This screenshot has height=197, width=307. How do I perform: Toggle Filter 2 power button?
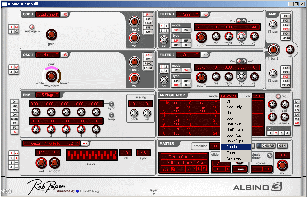point(206,55)
